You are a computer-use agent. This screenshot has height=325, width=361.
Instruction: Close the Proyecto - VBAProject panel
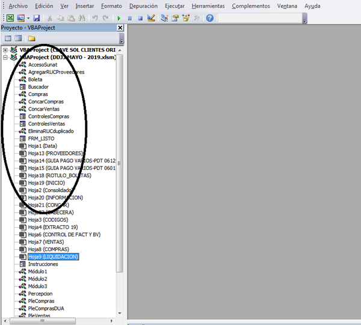tap(120, 28)
